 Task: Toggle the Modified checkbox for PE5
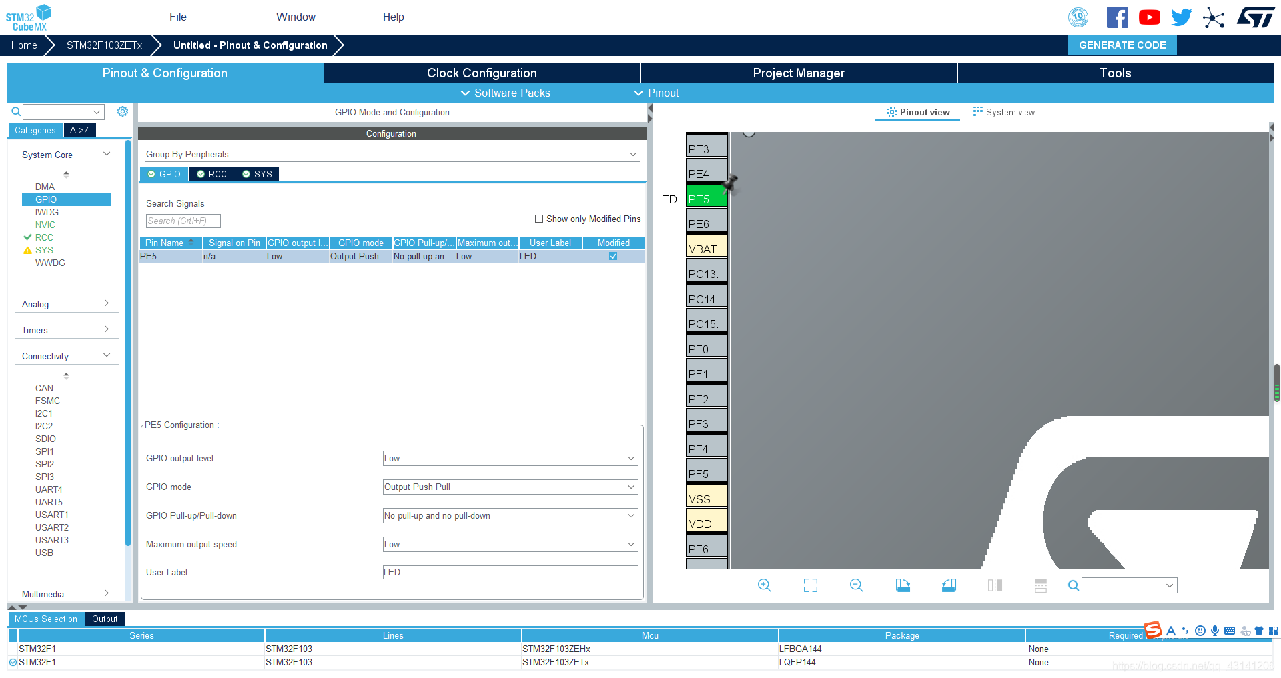(613, 256)
